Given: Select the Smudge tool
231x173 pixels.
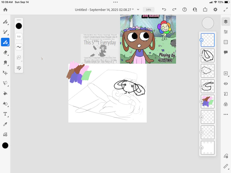Looking at the screenshot, I should coord(5,63).
